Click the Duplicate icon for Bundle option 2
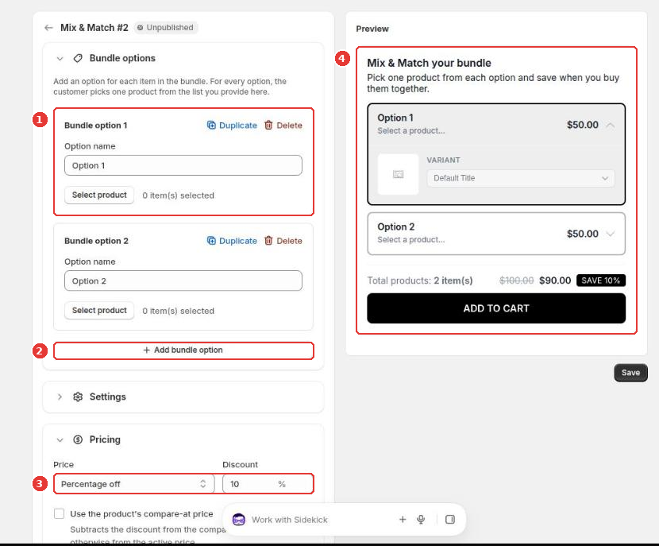The width and height of the screenshot is (659, 546). [211, 241]
